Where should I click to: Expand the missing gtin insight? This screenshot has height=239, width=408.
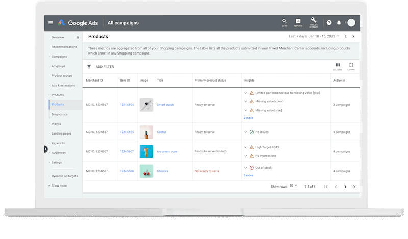tap(245, 93)
